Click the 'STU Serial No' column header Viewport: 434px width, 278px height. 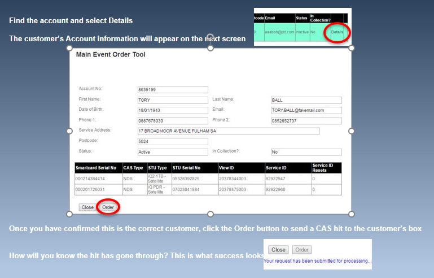[x=195, y=168]
